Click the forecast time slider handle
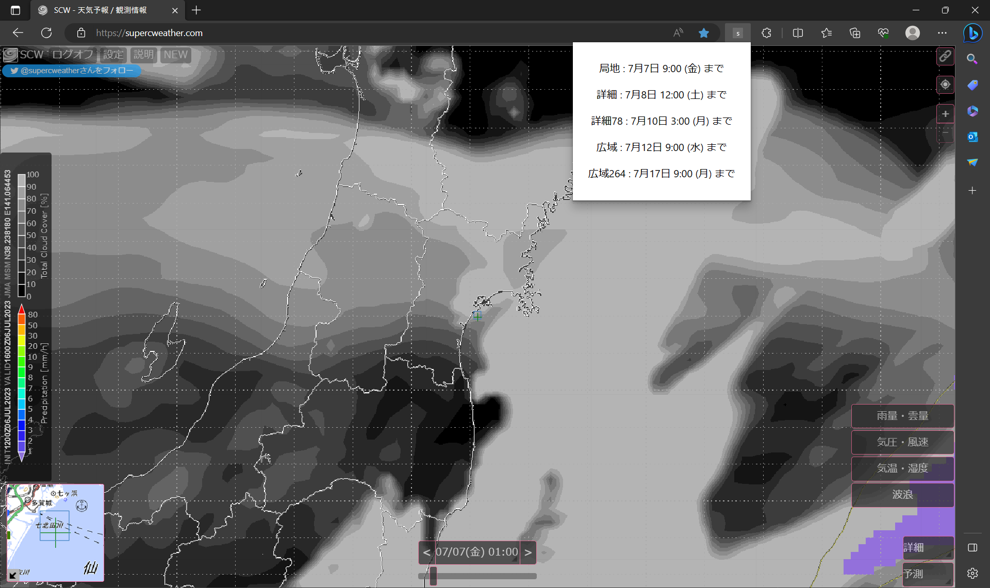 tap(433, 576)
